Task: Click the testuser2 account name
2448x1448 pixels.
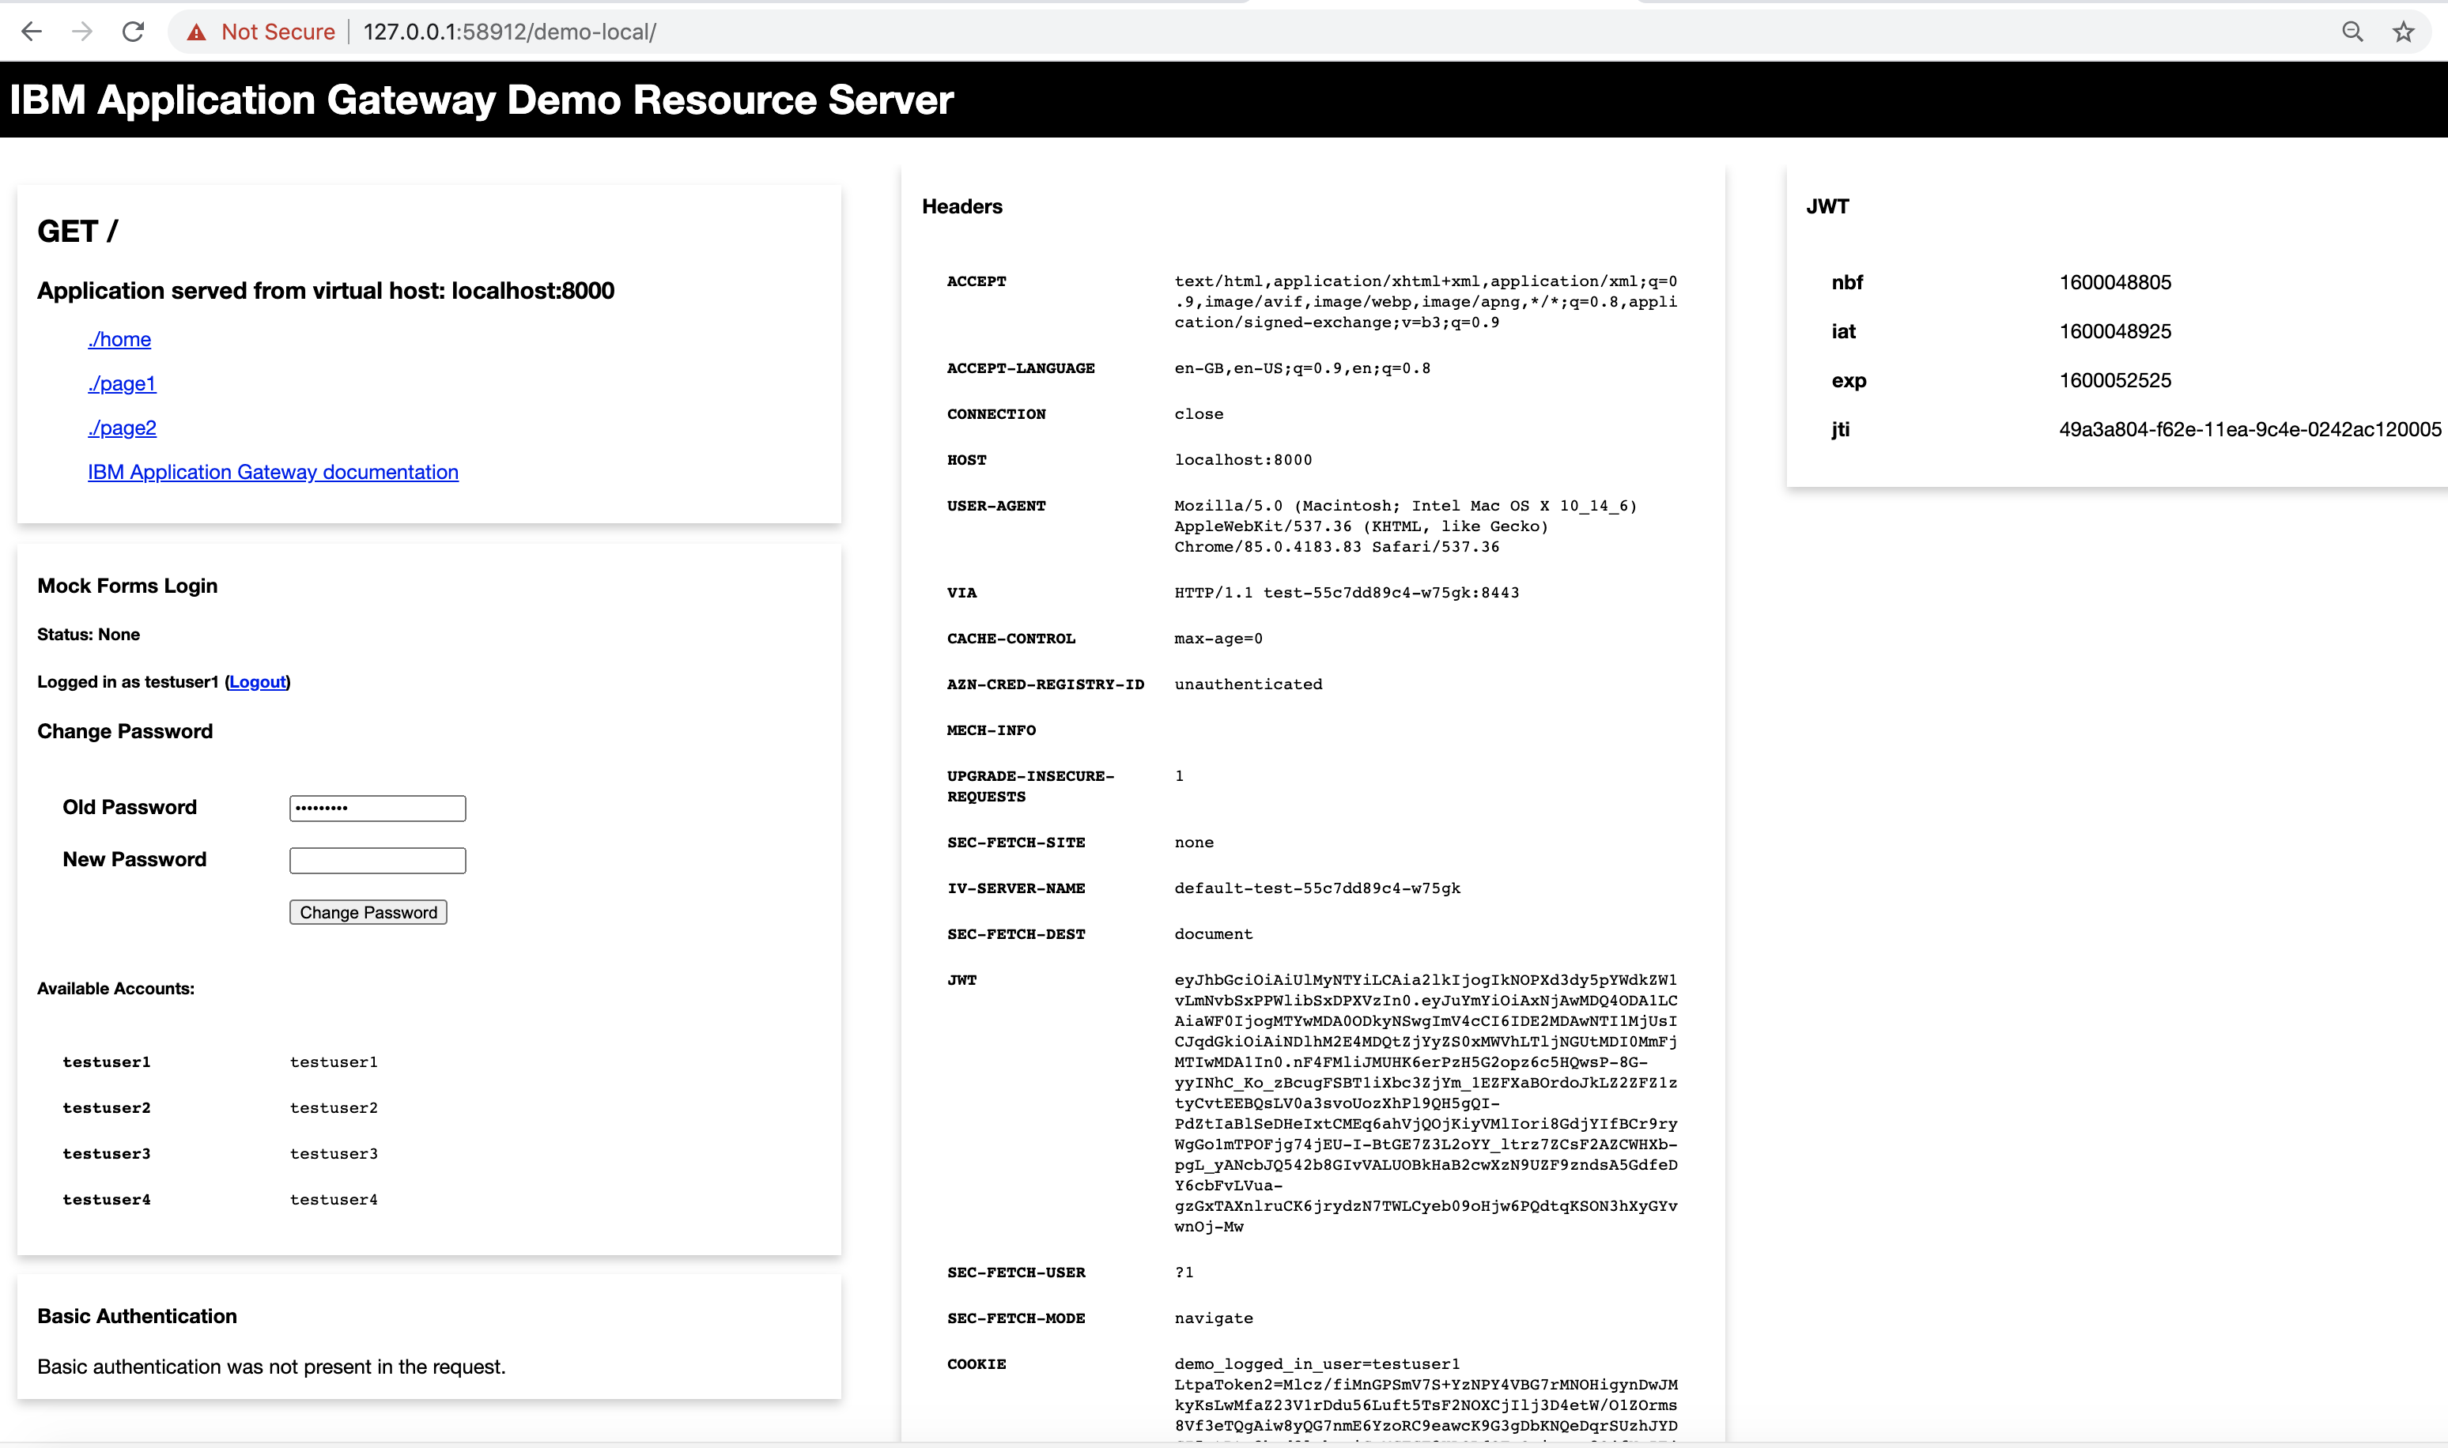Action: (x=107, y=1107)
